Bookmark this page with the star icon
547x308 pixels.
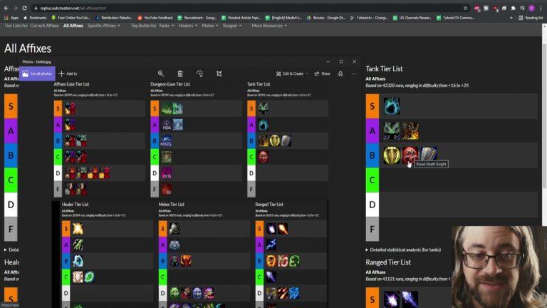click(465, 8)
